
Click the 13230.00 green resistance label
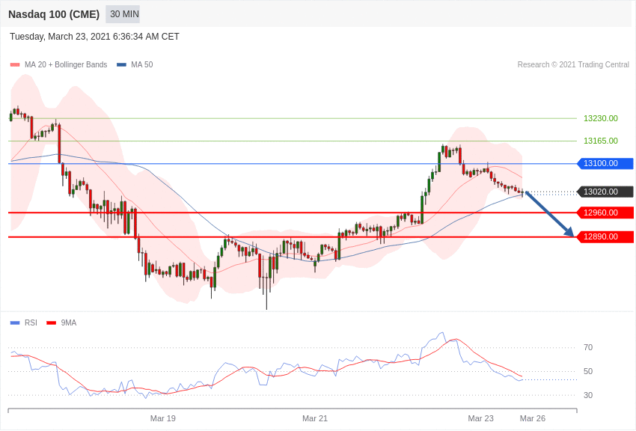pos(601,118)
